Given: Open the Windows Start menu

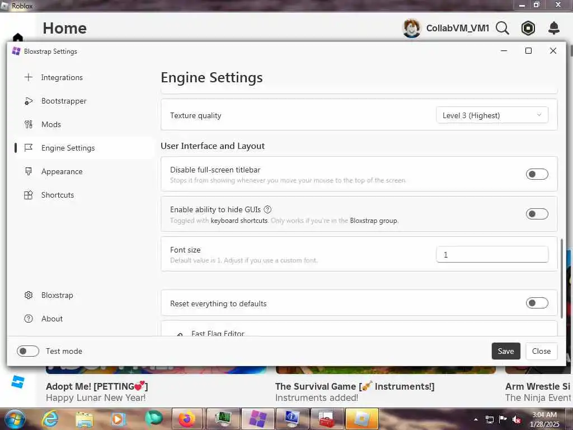Looking at the screenshot, I should point(15,419).
